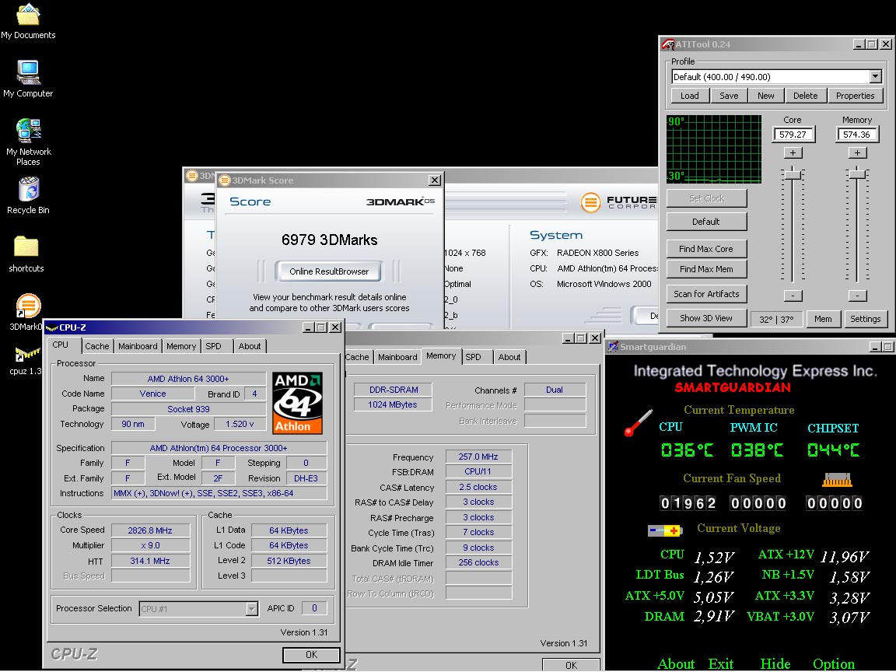Click the Mem button in ATITool
The image size is (896, 672).
pyautogui.click(x=823, y=319)
